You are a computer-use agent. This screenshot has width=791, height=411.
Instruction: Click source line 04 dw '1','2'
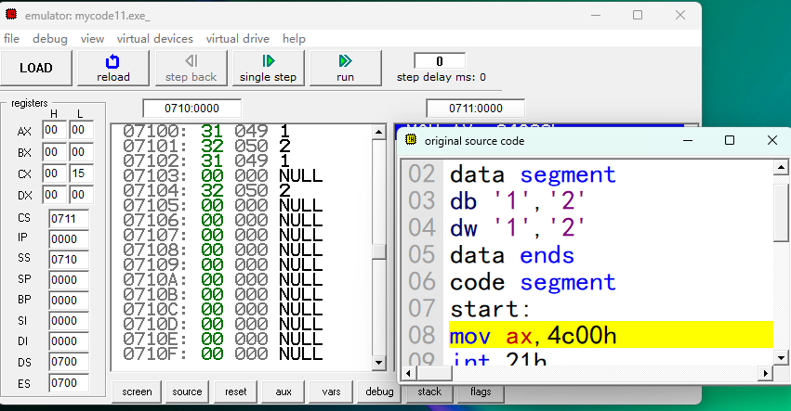[518, 227]
